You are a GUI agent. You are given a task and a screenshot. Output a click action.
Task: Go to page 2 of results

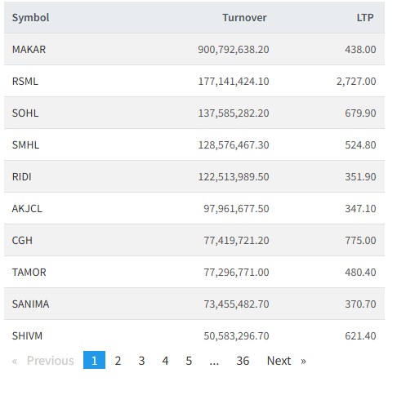coord(118,361)
